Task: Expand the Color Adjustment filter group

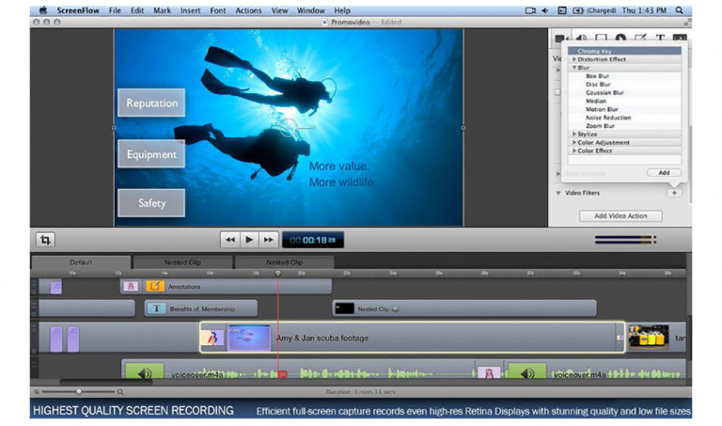Action: 574,142
